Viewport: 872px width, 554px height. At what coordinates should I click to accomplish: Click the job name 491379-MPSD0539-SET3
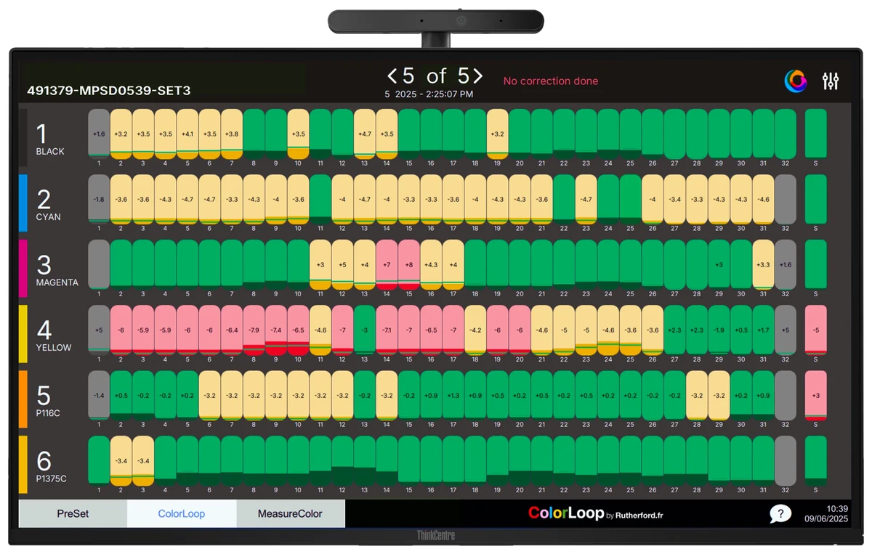coord(109,91)
